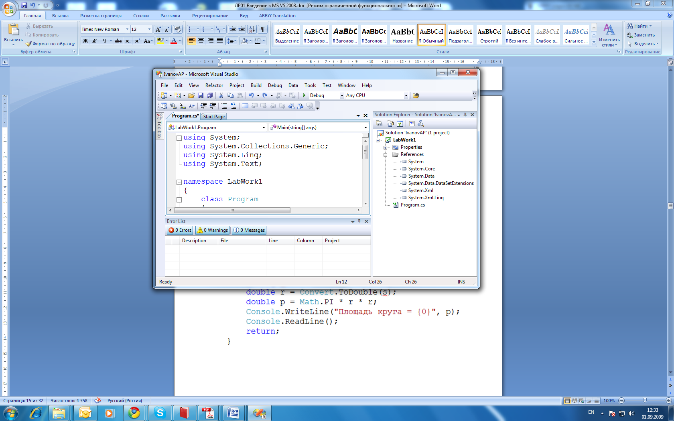Click the text highlight color button
Screen dimensions: 674x421
(160, 41)
